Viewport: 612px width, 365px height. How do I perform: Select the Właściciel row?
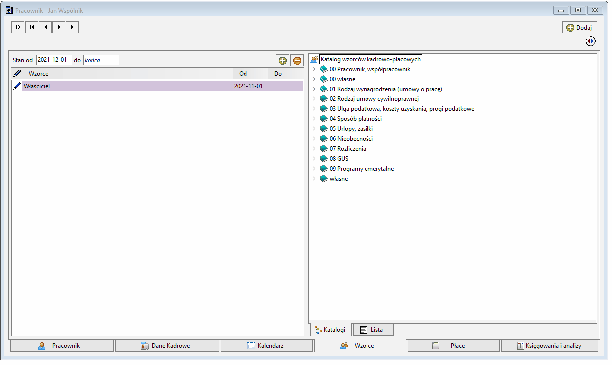[x=157, y=86]
